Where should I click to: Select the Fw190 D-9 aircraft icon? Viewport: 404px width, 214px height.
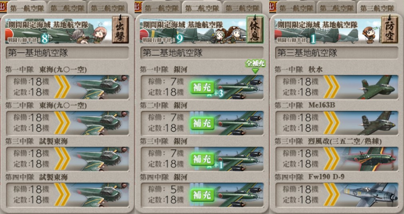point(370,195)
